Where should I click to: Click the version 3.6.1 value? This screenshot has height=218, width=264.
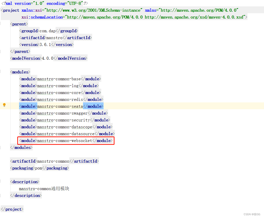tap(45, 45)
